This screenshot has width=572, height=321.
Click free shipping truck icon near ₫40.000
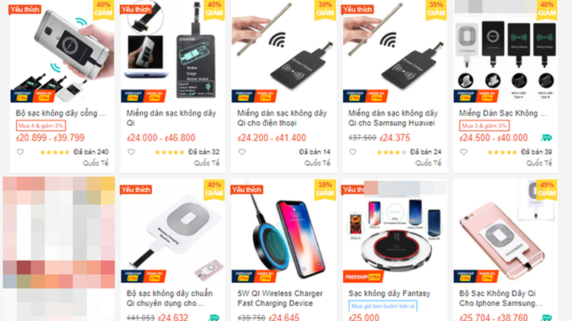click(x=546, y=138)
